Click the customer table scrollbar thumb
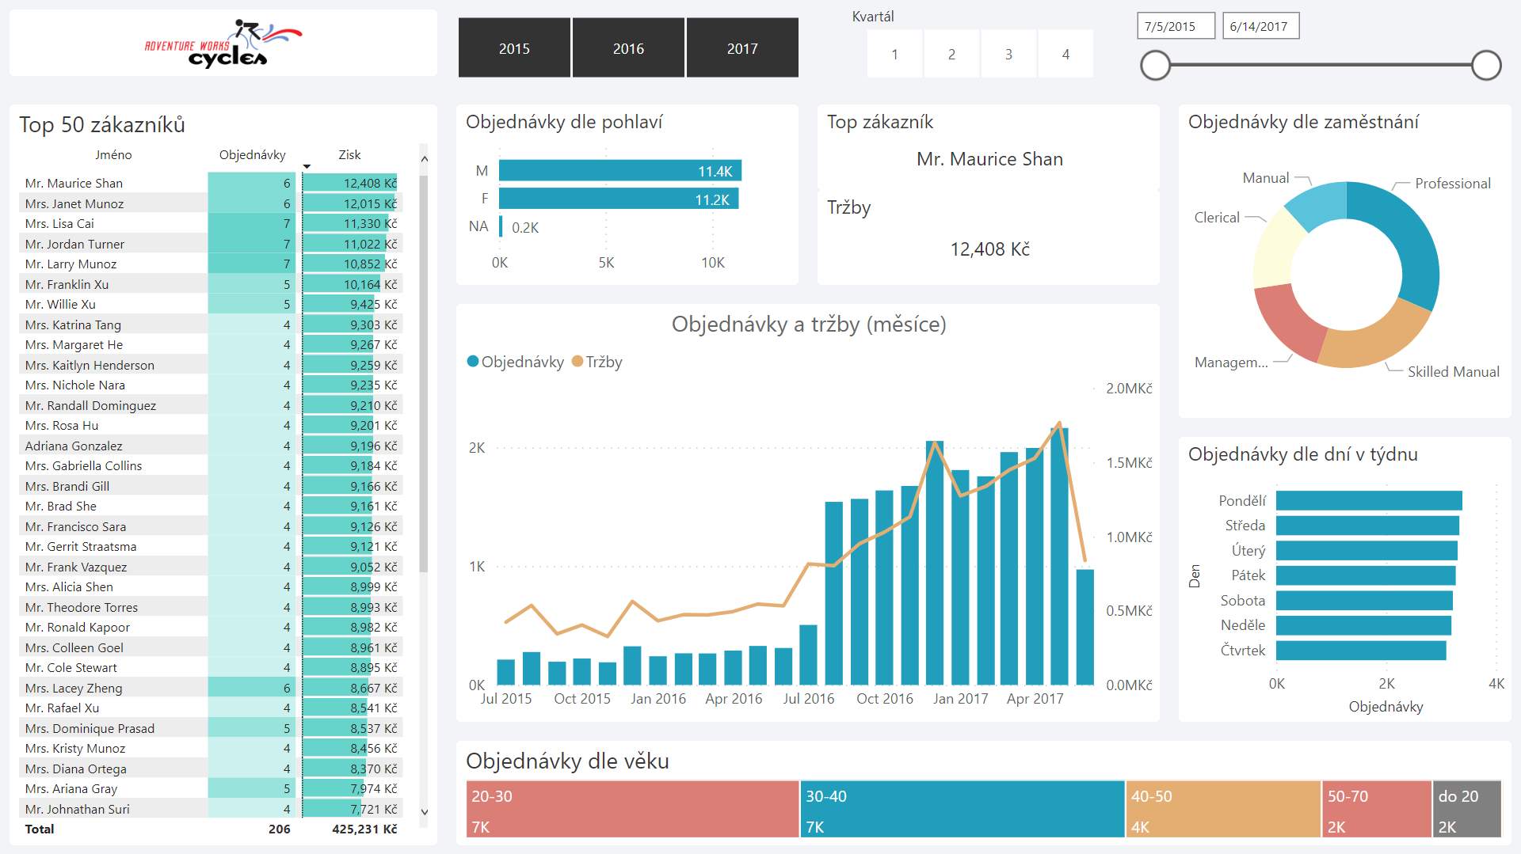This screenshot has width=1521, height=854. pos(424,372)
